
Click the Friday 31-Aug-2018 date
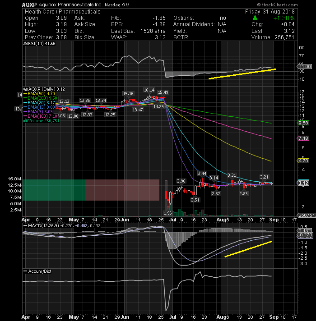pyautogui.click(x=270, y=12)
